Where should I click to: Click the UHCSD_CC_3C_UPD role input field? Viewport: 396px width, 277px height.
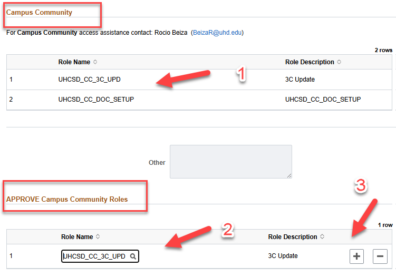tap(95, 256)
